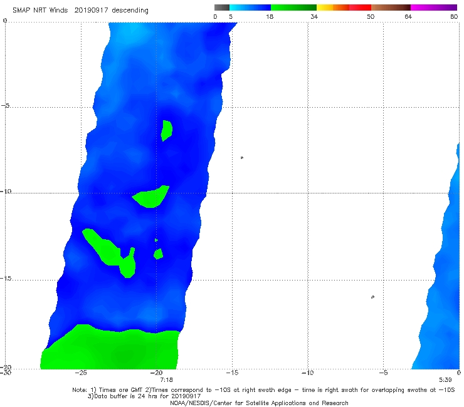Click the green segment of the wind color bar

pyautogui.click(x=293, y=8)
